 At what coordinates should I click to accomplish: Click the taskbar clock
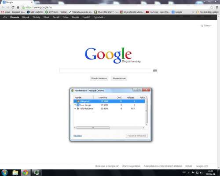click(x=210, y=172)
